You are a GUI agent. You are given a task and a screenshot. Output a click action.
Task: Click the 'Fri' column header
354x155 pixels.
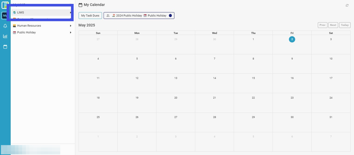click(x=292, y=33)
